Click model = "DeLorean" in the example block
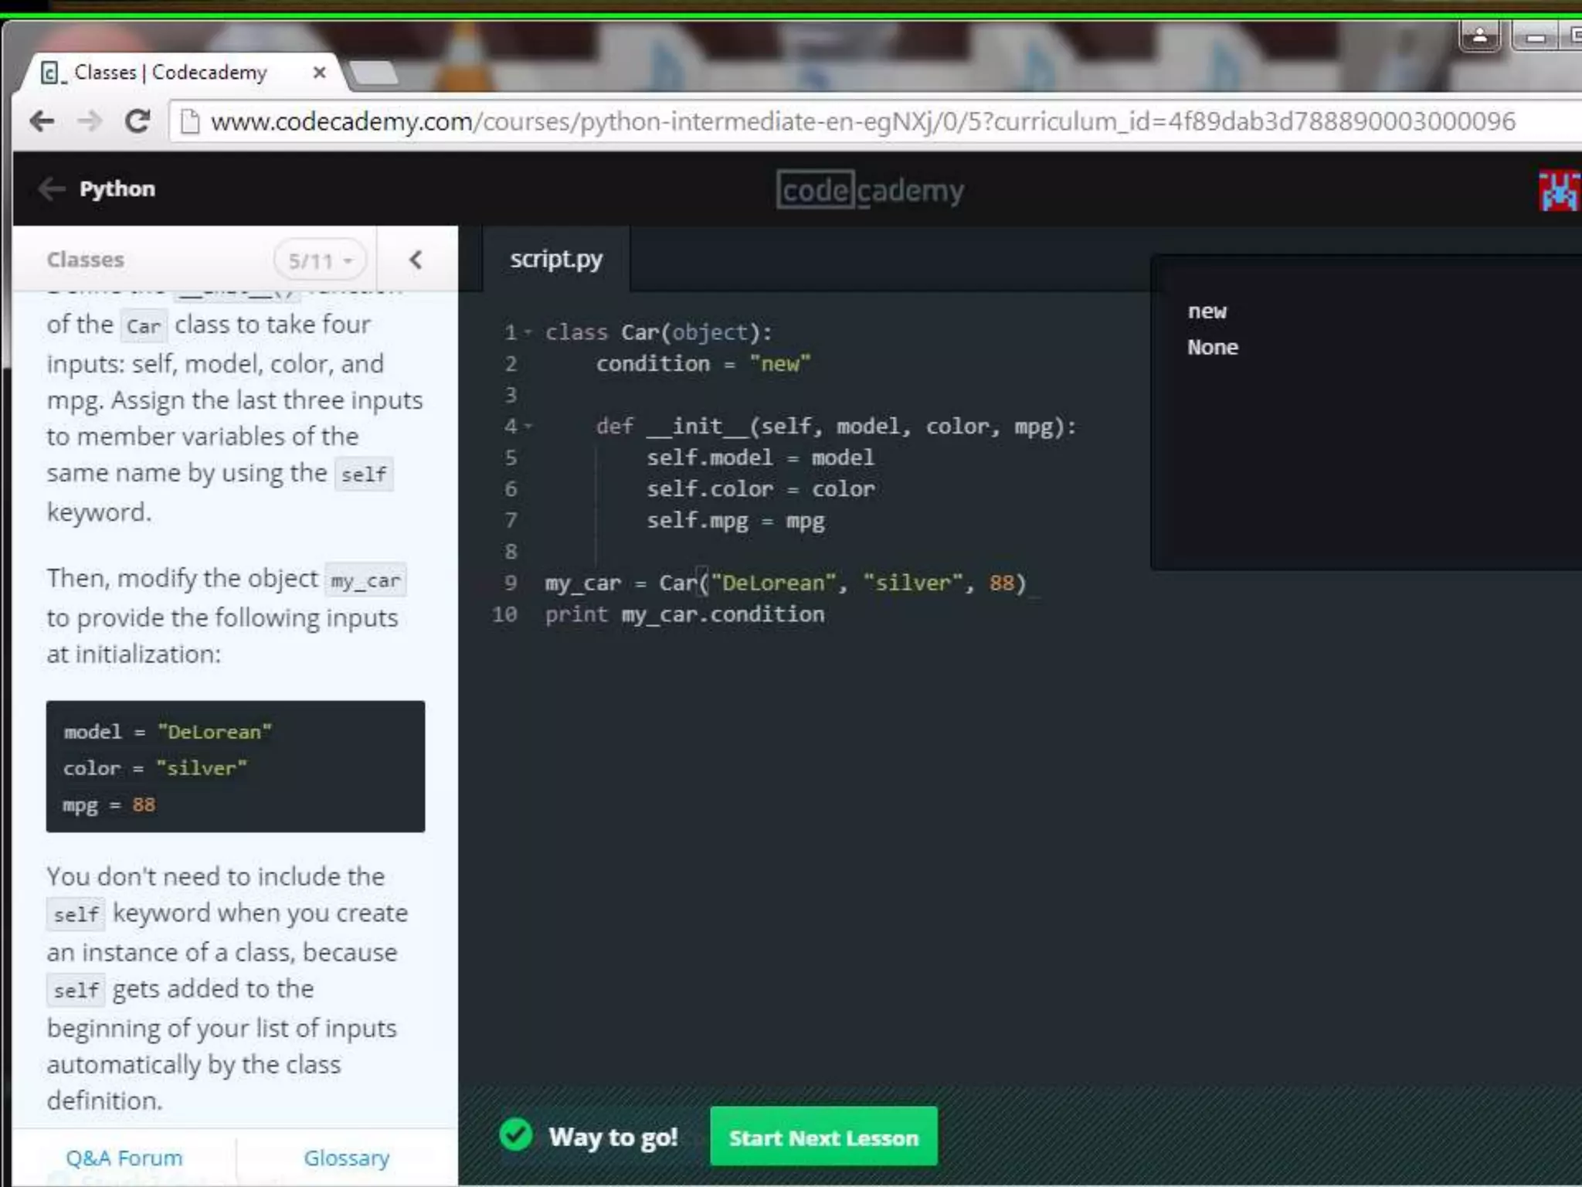Screen dimensions: 1582x1187 click(x=168, y=732)
